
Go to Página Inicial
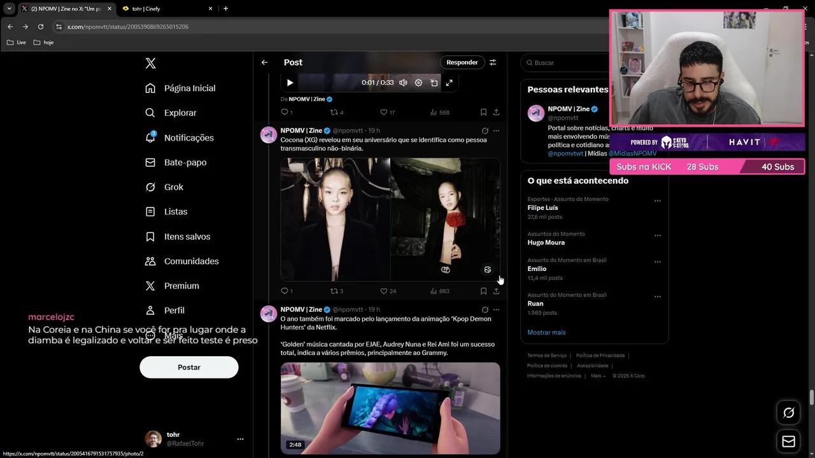[x=181, y=88]
